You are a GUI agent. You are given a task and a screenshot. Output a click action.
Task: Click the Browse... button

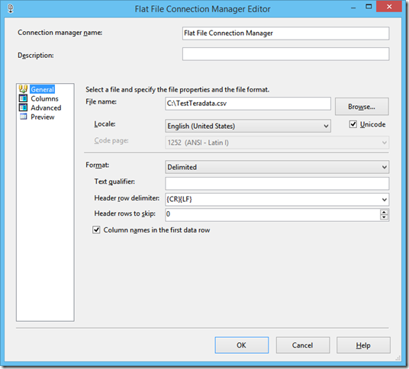click(x=362, y=107)
